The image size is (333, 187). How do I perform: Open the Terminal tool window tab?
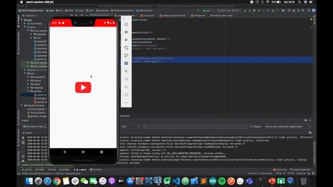(96, 170)
